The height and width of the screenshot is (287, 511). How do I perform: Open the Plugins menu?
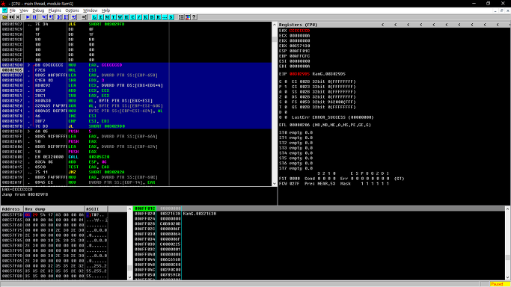[55, 10]
